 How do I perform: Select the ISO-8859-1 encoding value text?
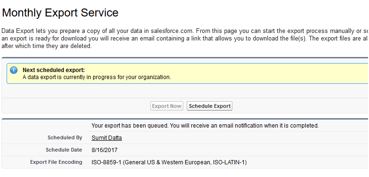coord(169,162)
